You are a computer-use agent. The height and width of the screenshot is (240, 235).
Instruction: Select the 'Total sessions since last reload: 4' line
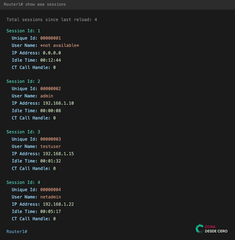[52, 20]
